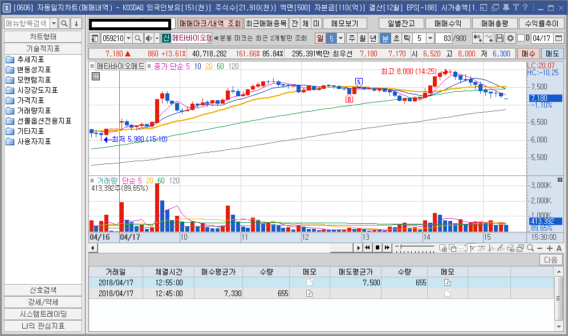
Task: Expand the 거래량지표 folder
Action: pos(29,110)
